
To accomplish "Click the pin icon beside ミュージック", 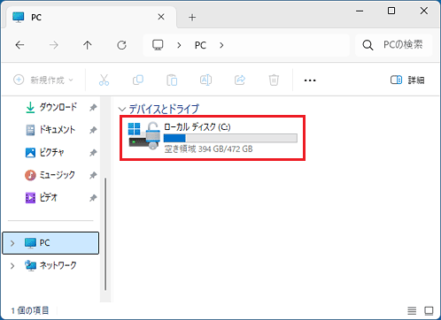I will 93,175.
